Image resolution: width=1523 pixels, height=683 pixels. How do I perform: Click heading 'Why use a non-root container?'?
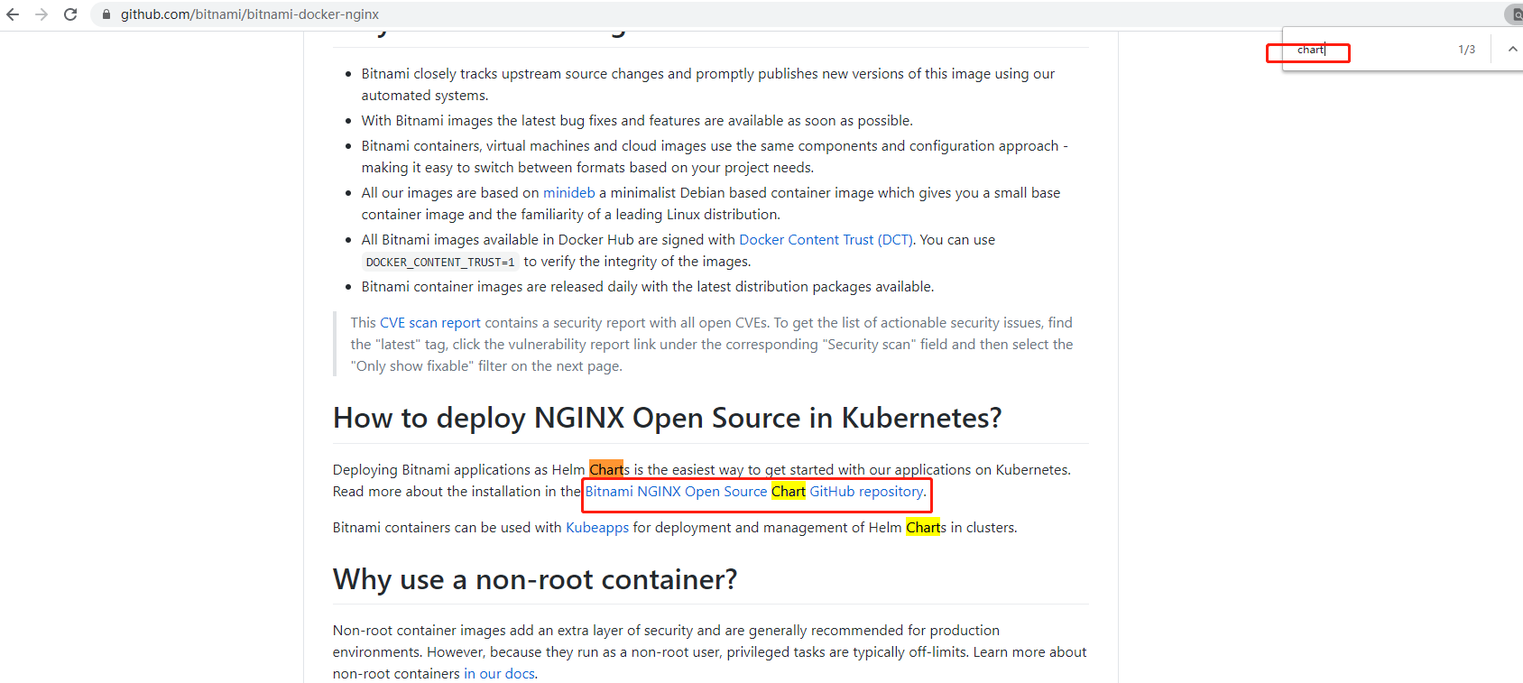point(535,579)
